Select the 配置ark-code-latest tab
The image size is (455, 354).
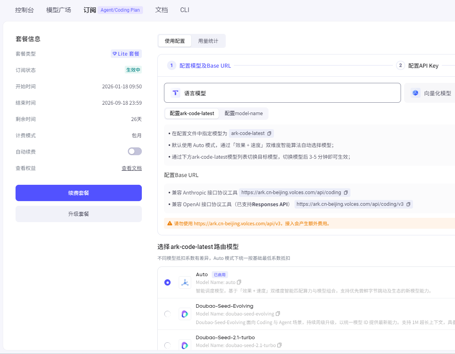[192, 113]
